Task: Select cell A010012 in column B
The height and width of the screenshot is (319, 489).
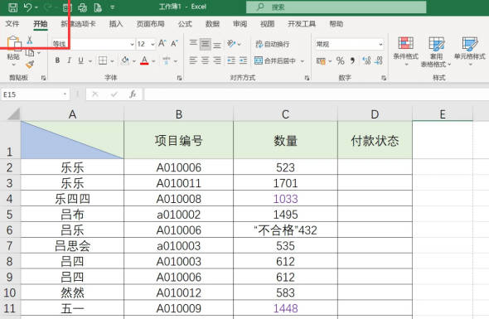Action: [x=179, y=292]
